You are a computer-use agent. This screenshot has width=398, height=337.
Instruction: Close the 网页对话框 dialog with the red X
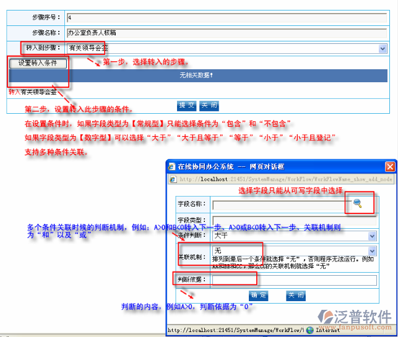[389, 167]
